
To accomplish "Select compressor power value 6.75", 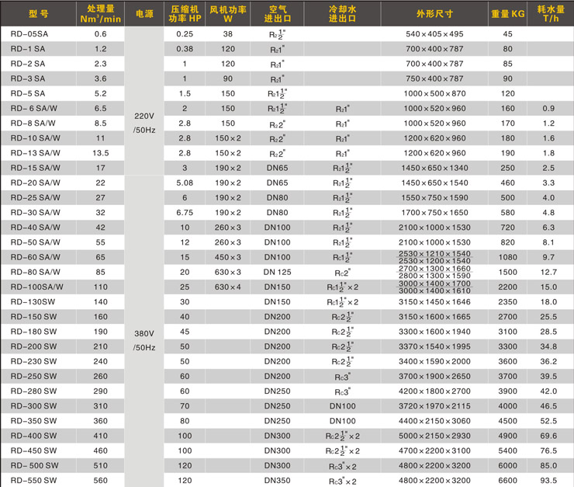I will 185,213.
